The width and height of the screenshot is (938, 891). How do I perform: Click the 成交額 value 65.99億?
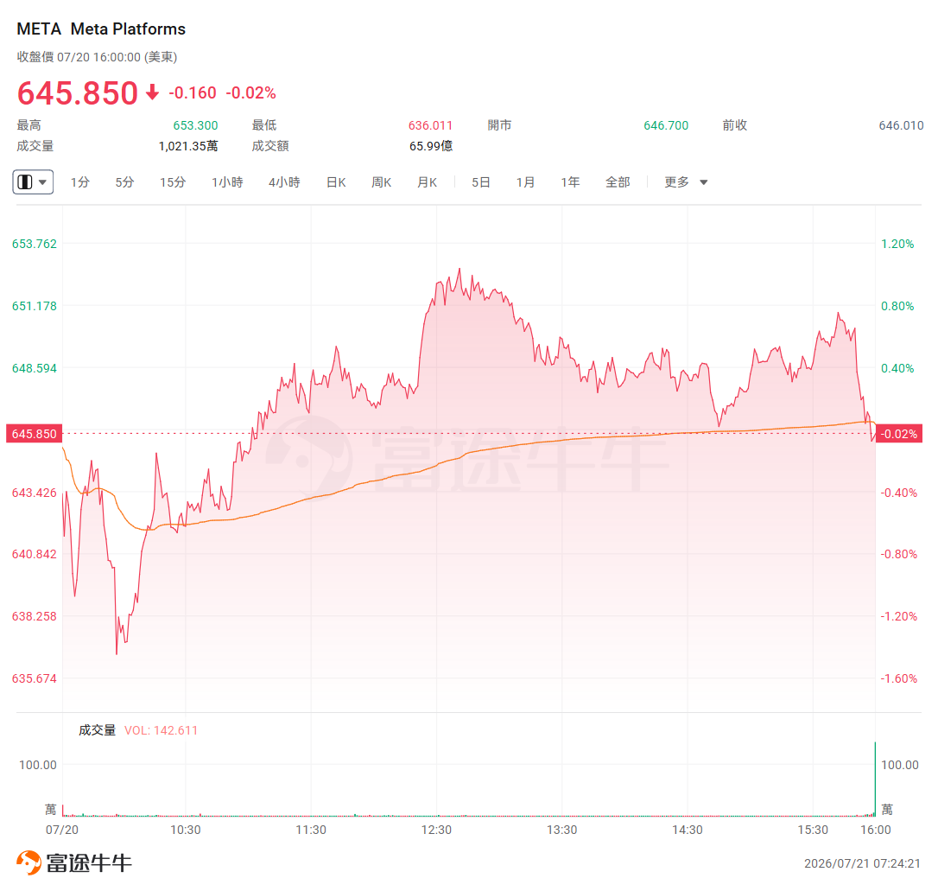(x=431, y=146)
